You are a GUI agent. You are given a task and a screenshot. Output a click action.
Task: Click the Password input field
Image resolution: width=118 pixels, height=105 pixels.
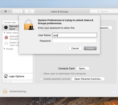tap(74, 41)
